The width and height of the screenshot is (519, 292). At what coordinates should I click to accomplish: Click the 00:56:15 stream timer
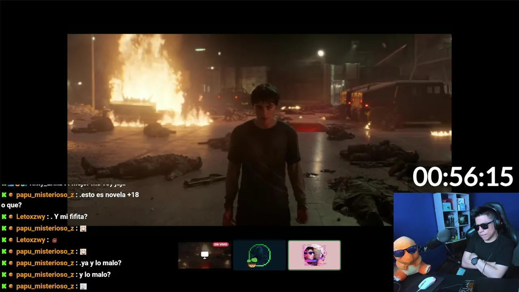463,177
